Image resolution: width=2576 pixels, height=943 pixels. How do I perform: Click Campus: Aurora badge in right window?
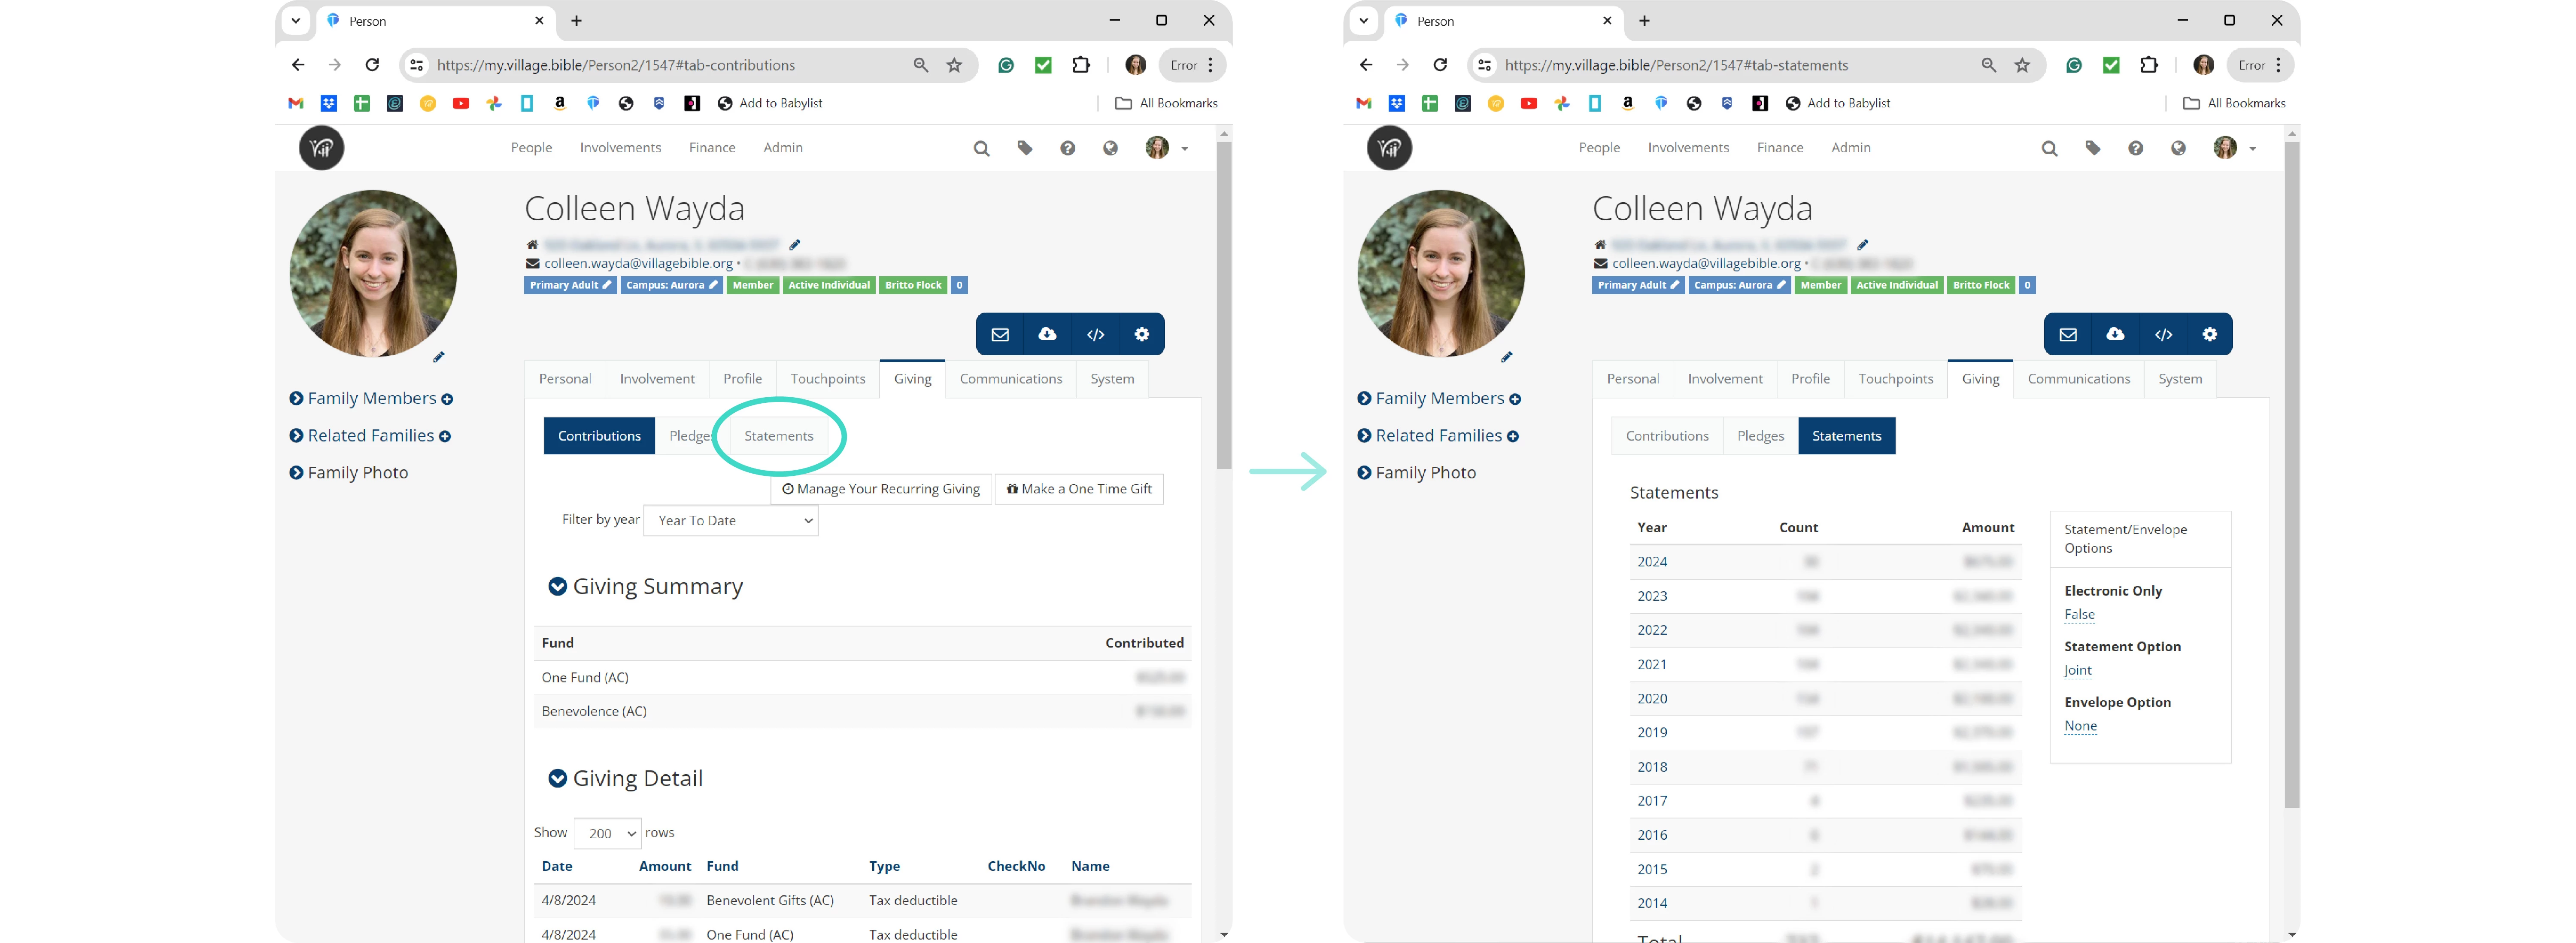tap(1739, 286)
